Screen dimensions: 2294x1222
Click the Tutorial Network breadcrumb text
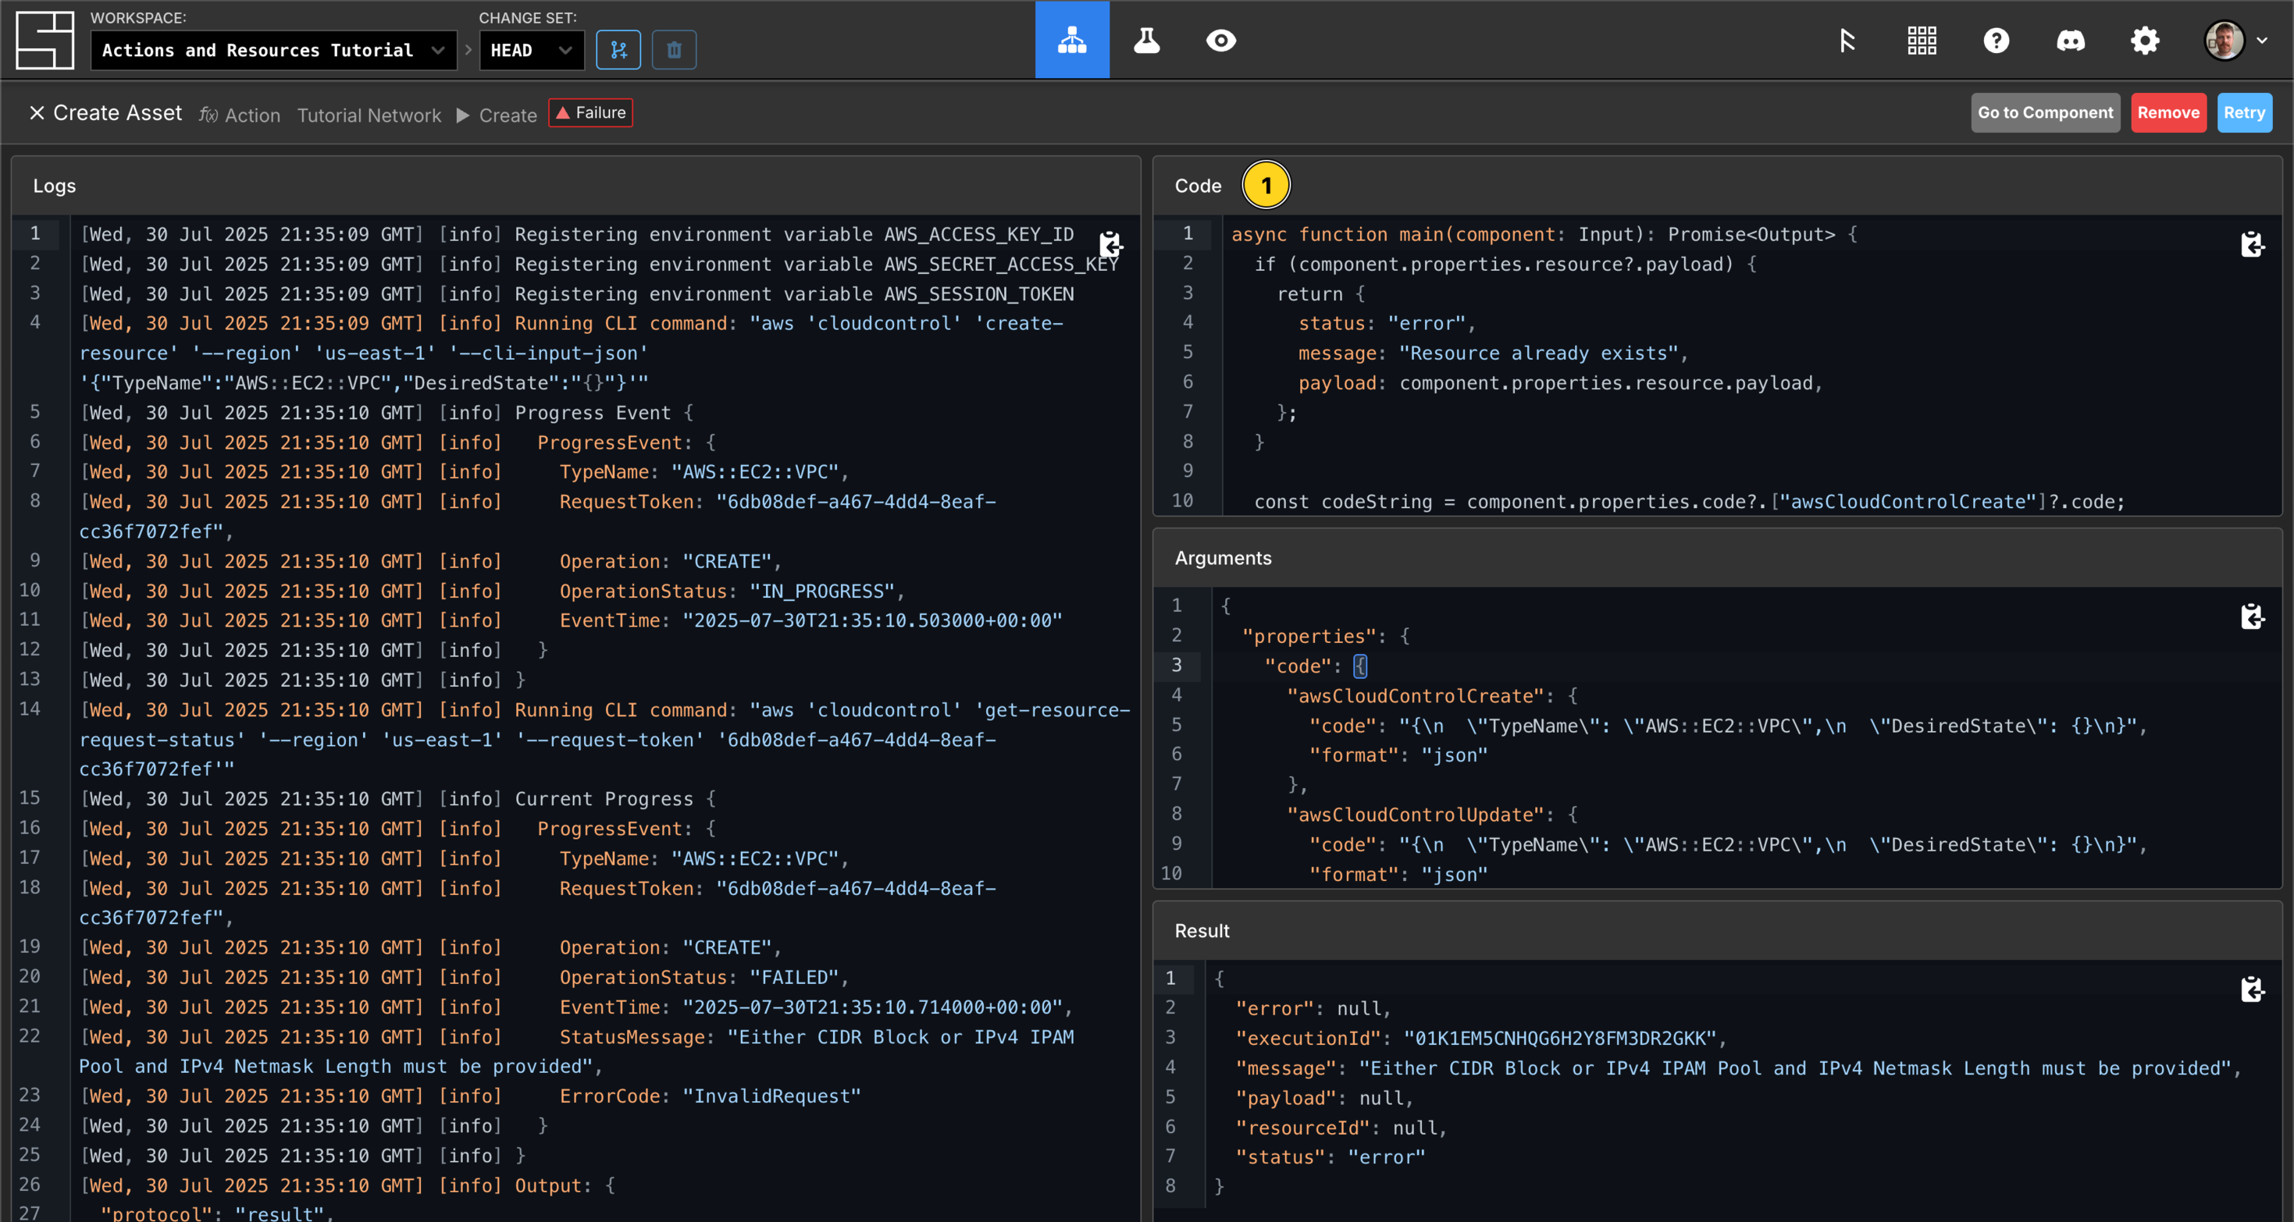click(x=369, y=115)
